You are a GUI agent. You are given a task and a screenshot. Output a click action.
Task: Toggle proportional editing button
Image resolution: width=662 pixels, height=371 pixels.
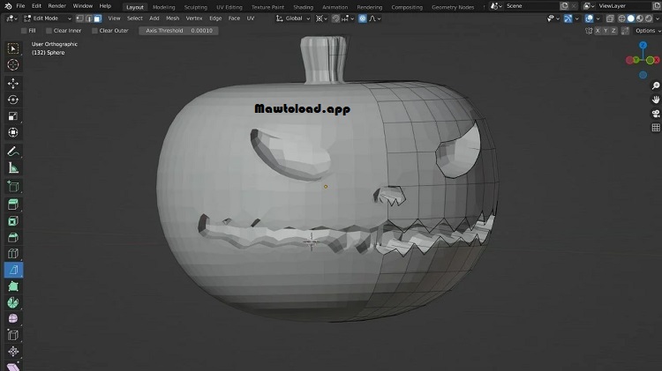click(362, 19)
